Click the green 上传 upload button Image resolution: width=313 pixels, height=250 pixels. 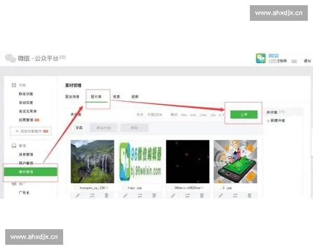[244, 115]
